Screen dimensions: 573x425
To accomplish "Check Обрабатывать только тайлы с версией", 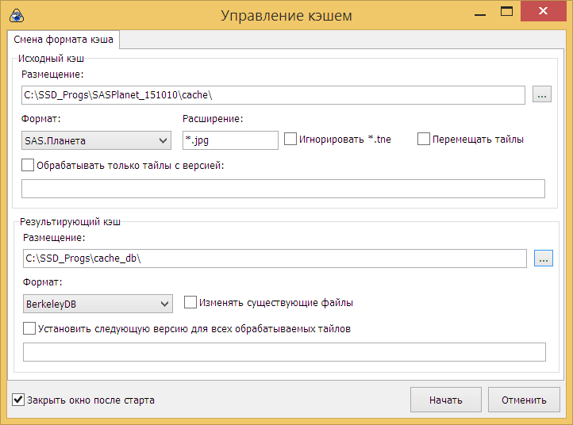I will pos(29,166).
